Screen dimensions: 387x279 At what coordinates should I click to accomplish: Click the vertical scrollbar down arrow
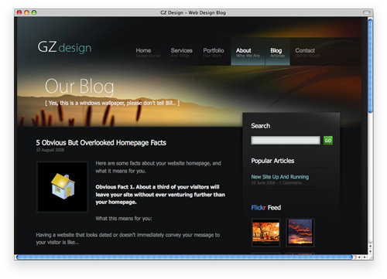[370, 252]
